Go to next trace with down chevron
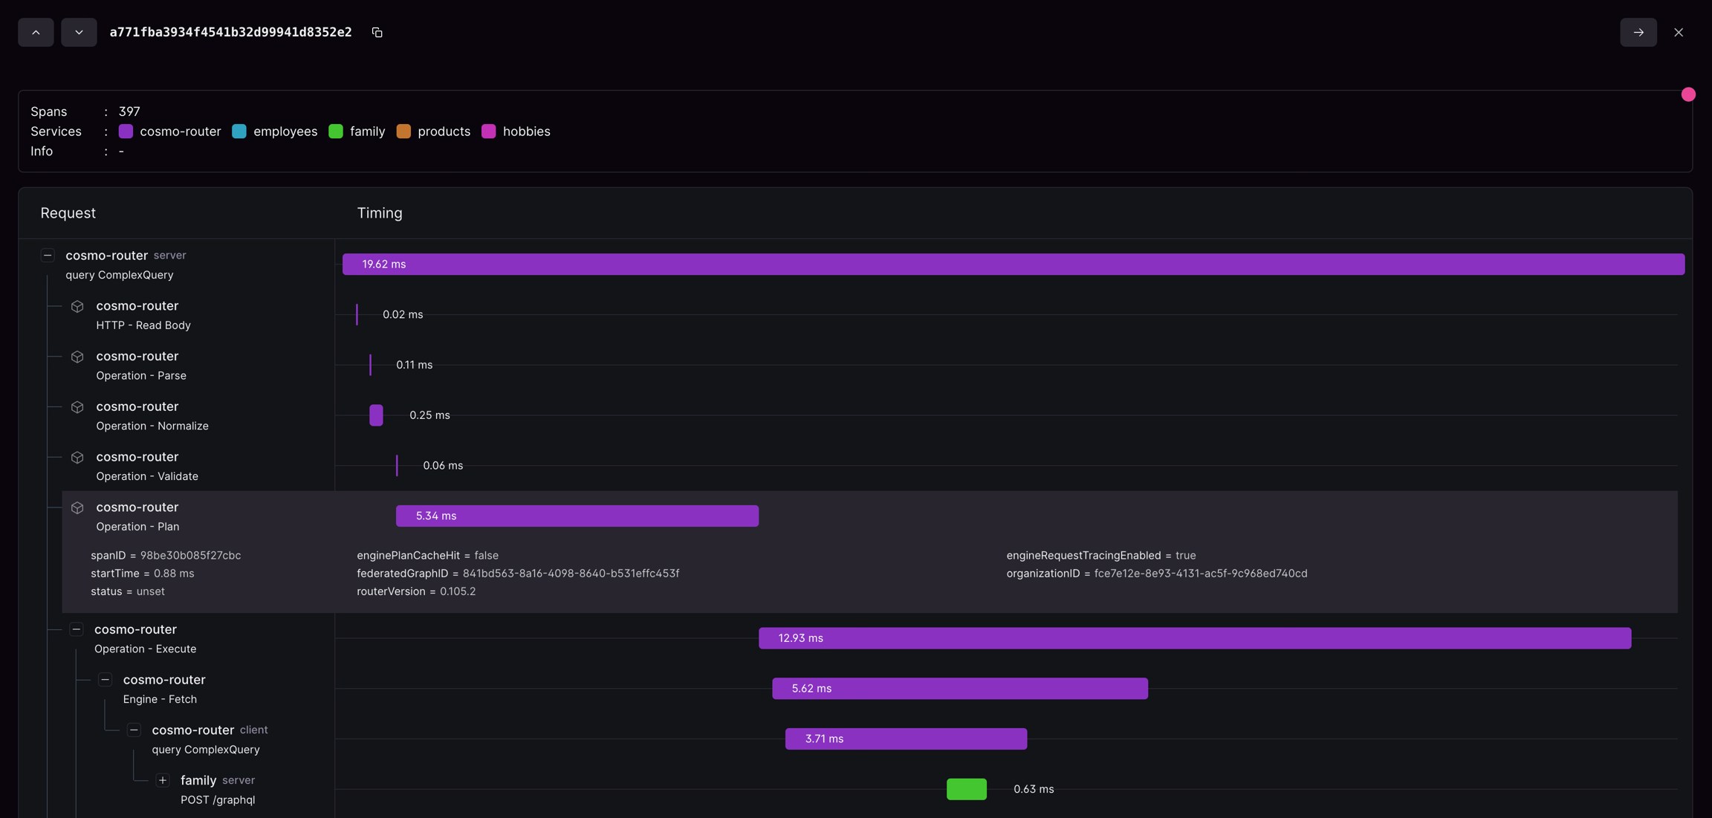1712x818 pixels. pos(79,33)
